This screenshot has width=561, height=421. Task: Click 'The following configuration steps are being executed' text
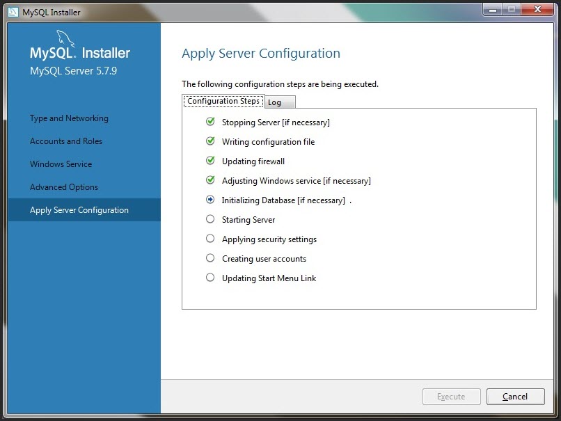pyautogui.click(x=280, y=84)
